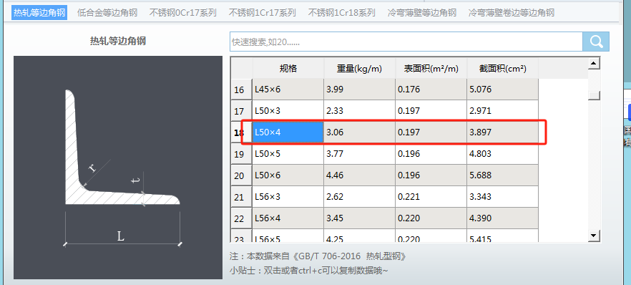Select the L45×6 cell
631x285 pixels.
click(x=288, y=90)
